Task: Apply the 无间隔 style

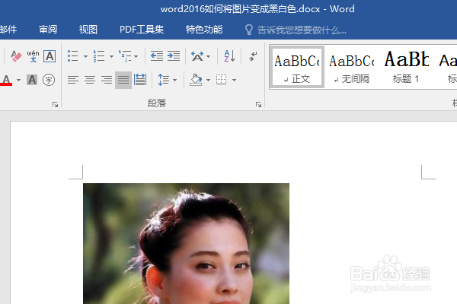Action: click(352, 67)
